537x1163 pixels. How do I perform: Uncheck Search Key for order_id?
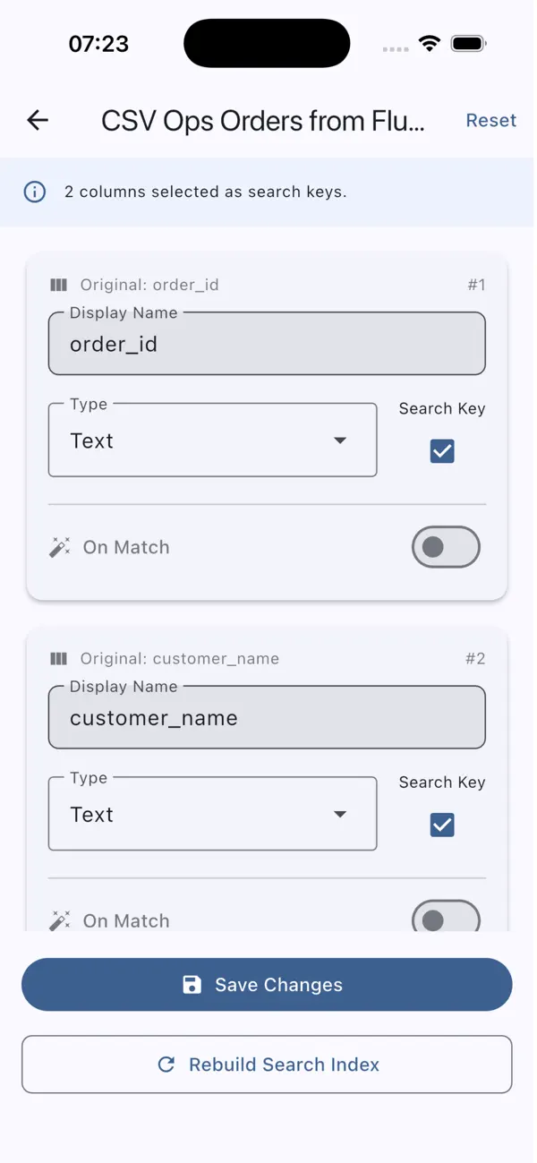[x=441, y=451]
